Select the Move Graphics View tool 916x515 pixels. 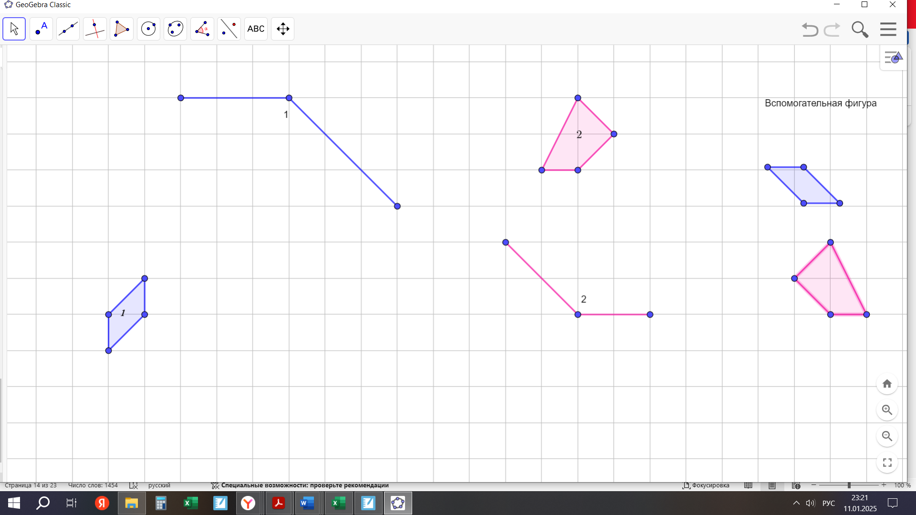click(283, 29)
